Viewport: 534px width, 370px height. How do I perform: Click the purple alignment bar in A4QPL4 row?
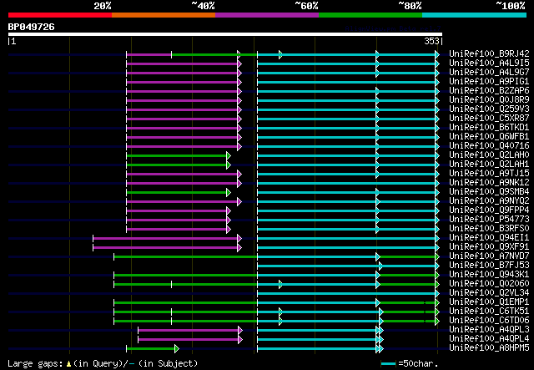pos(189,340)
